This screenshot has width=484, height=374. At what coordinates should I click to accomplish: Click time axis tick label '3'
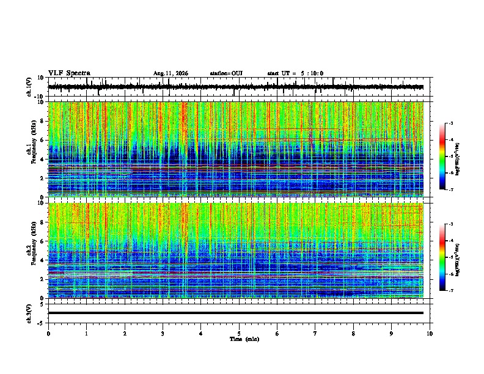[x=163, y=334]
